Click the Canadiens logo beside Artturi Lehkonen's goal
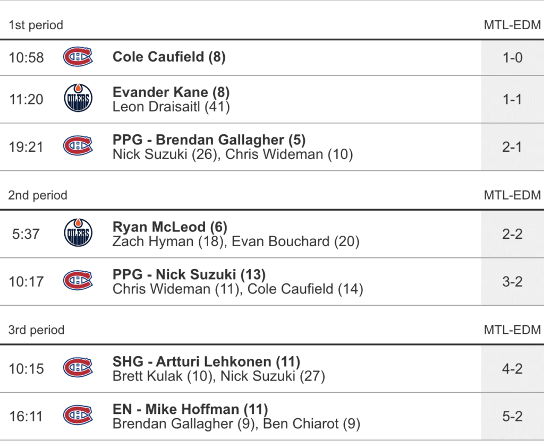Image resolution: width=544 pixels, height=441 pixels. [78, 368]
